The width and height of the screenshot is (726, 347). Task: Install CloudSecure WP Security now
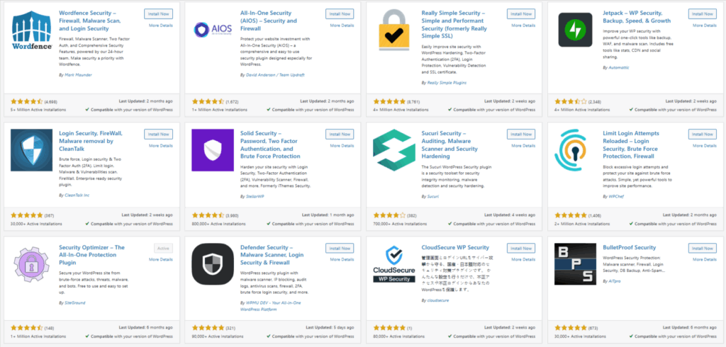(x=521, y=249)
